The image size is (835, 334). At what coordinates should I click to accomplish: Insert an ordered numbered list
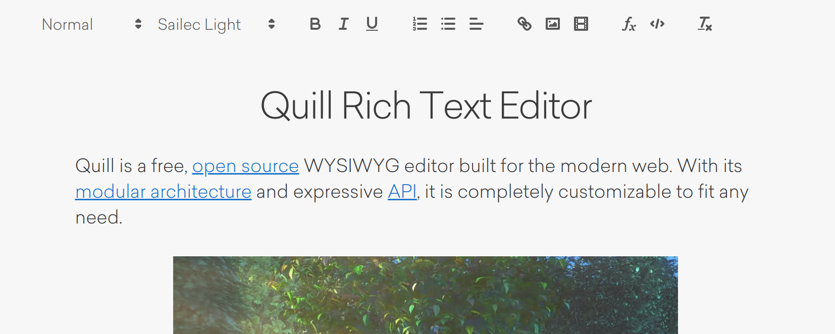420,24
